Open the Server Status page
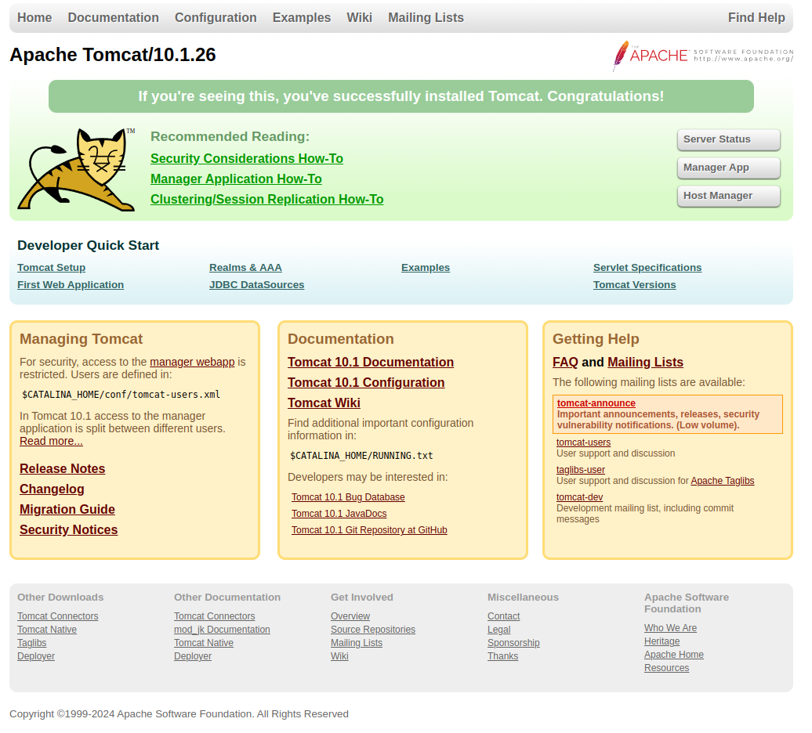This screenshot has width=812, height=733. click(x=728, y=139)
